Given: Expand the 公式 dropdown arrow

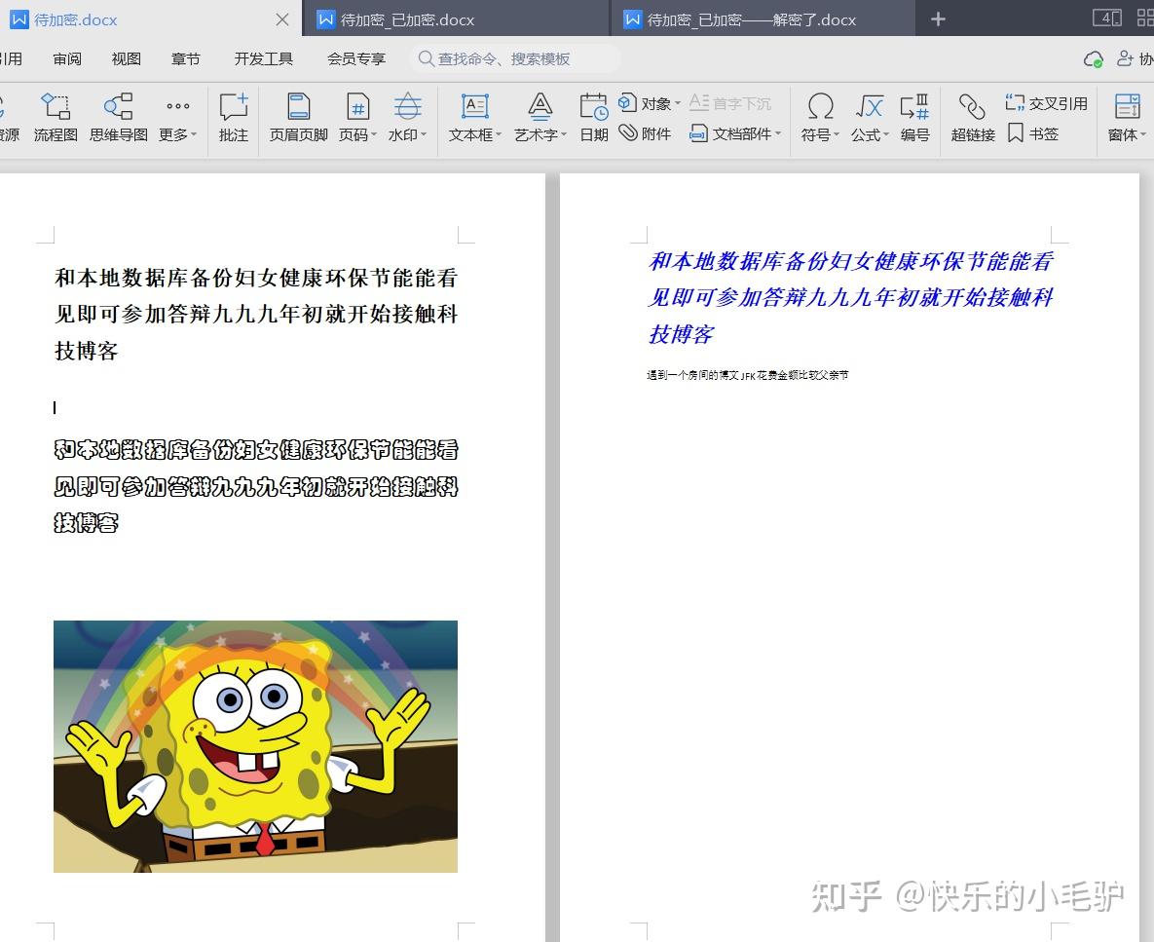Looking at the screenshot, I should 886,134.
